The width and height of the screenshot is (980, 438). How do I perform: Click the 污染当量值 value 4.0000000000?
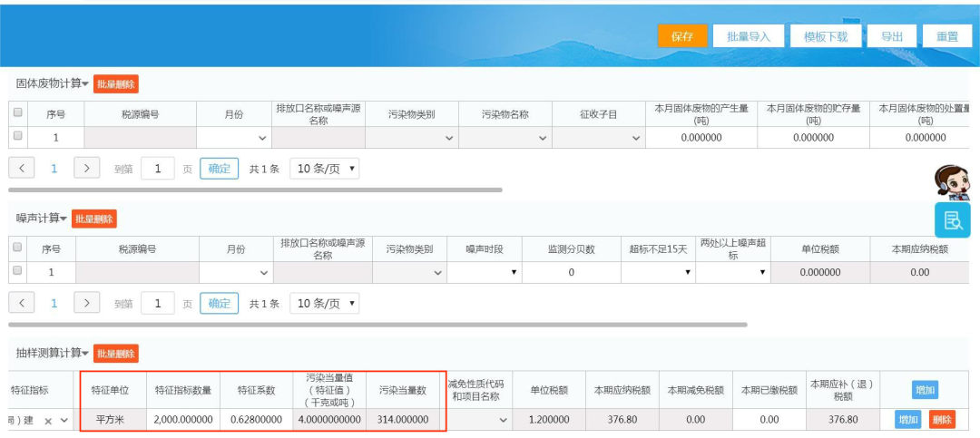click(x=329, y=420)
